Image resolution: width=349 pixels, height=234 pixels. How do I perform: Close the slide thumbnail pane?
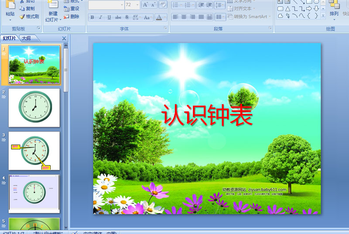[x=64, y=38]
